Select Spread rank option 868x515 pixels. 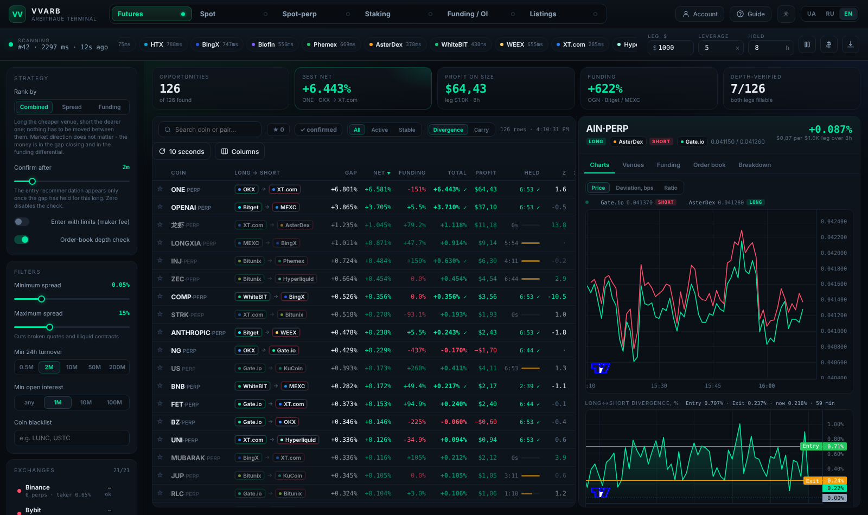click(72, 107)
